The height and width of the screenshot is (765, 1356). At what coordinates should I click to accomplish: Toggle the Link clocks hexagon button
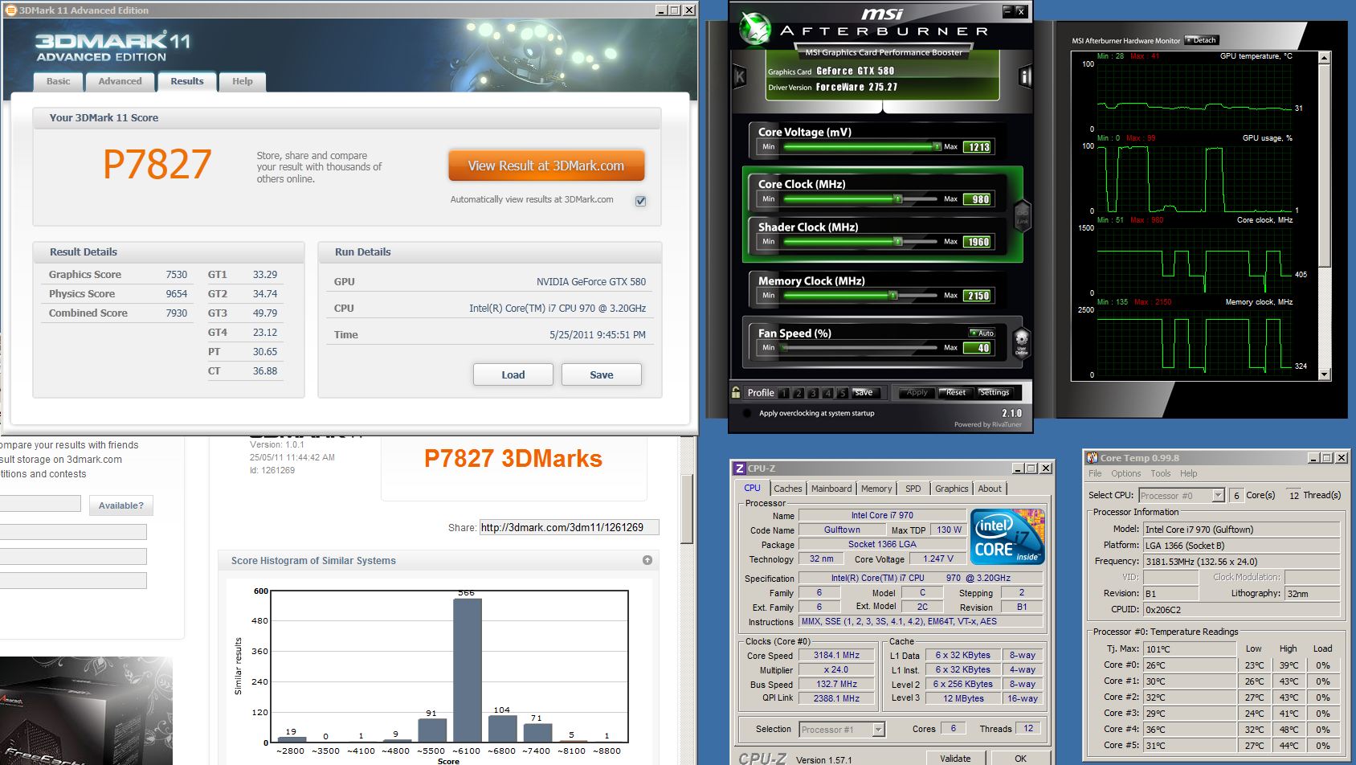click(1023, 215)
